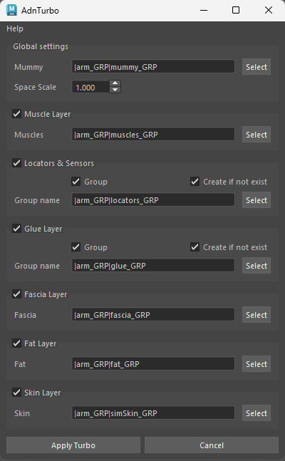Click the Muscles path input field

pos(153,135)
